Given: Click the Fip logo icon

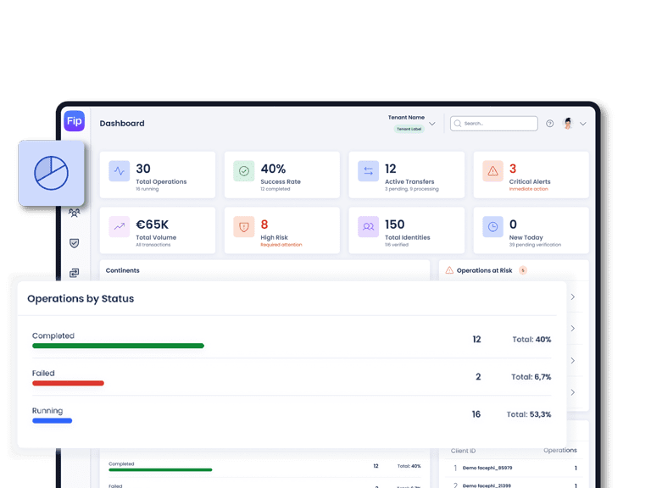Looking at the screenshot, I should (x=75, y=121).
